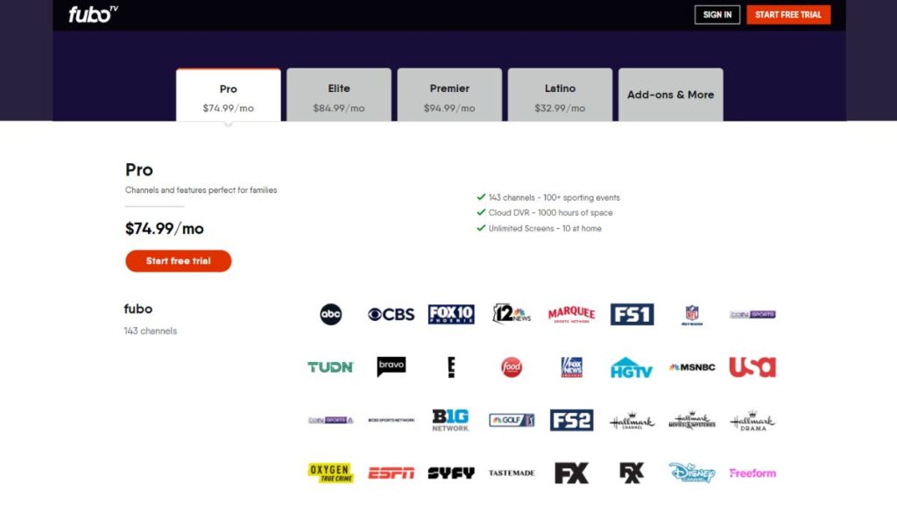Image resolution: width=897 pixels, height=505 pixels.
Task: Click the Big Ten Network logo
Action: pyautogui.click(x=451, y=420)
